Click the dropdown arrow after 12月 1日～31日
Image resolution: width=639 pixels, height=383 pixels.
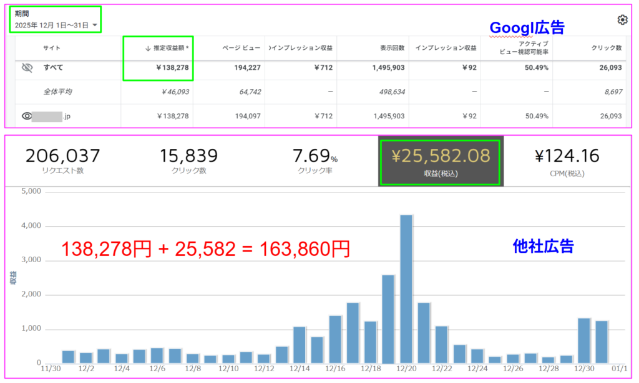(95, 26)
